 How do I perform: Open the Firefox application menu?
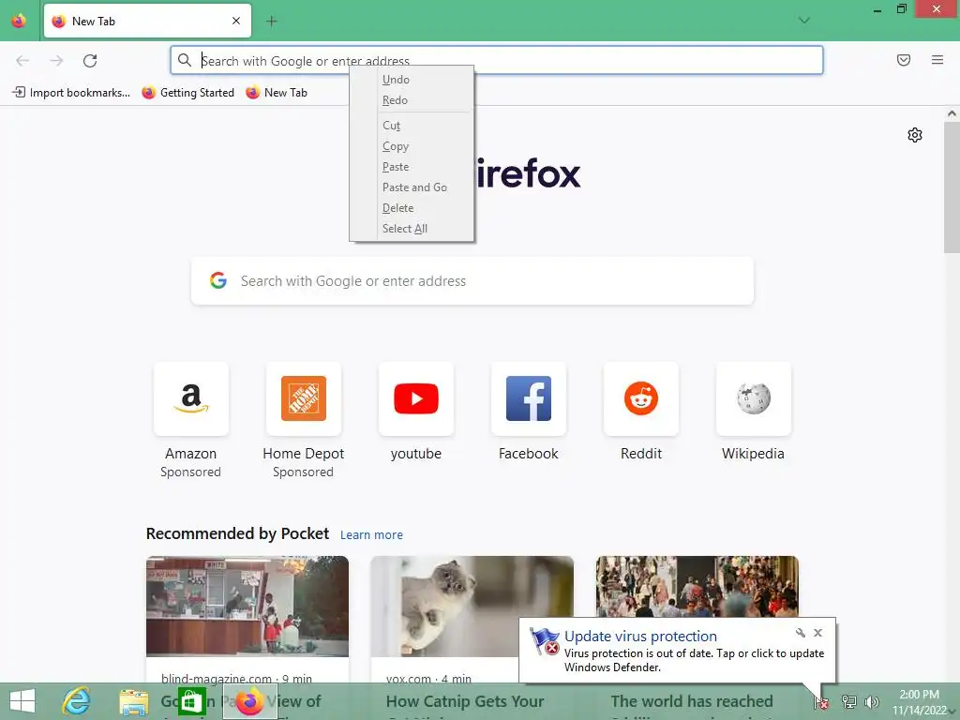tap(937, 60)
